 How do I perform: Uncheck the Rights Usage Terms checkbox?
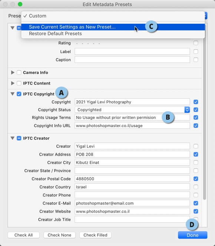[196, 117]
